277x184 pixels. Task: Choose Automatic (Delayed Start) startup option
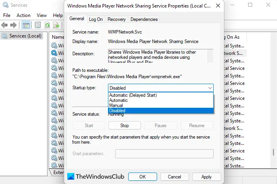(161, 95)
